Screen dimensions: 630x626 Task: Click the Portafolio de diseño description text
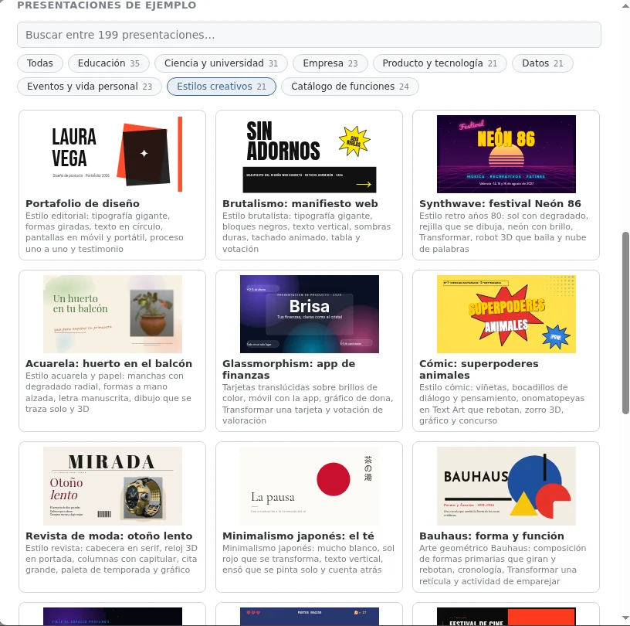(104, 233)
